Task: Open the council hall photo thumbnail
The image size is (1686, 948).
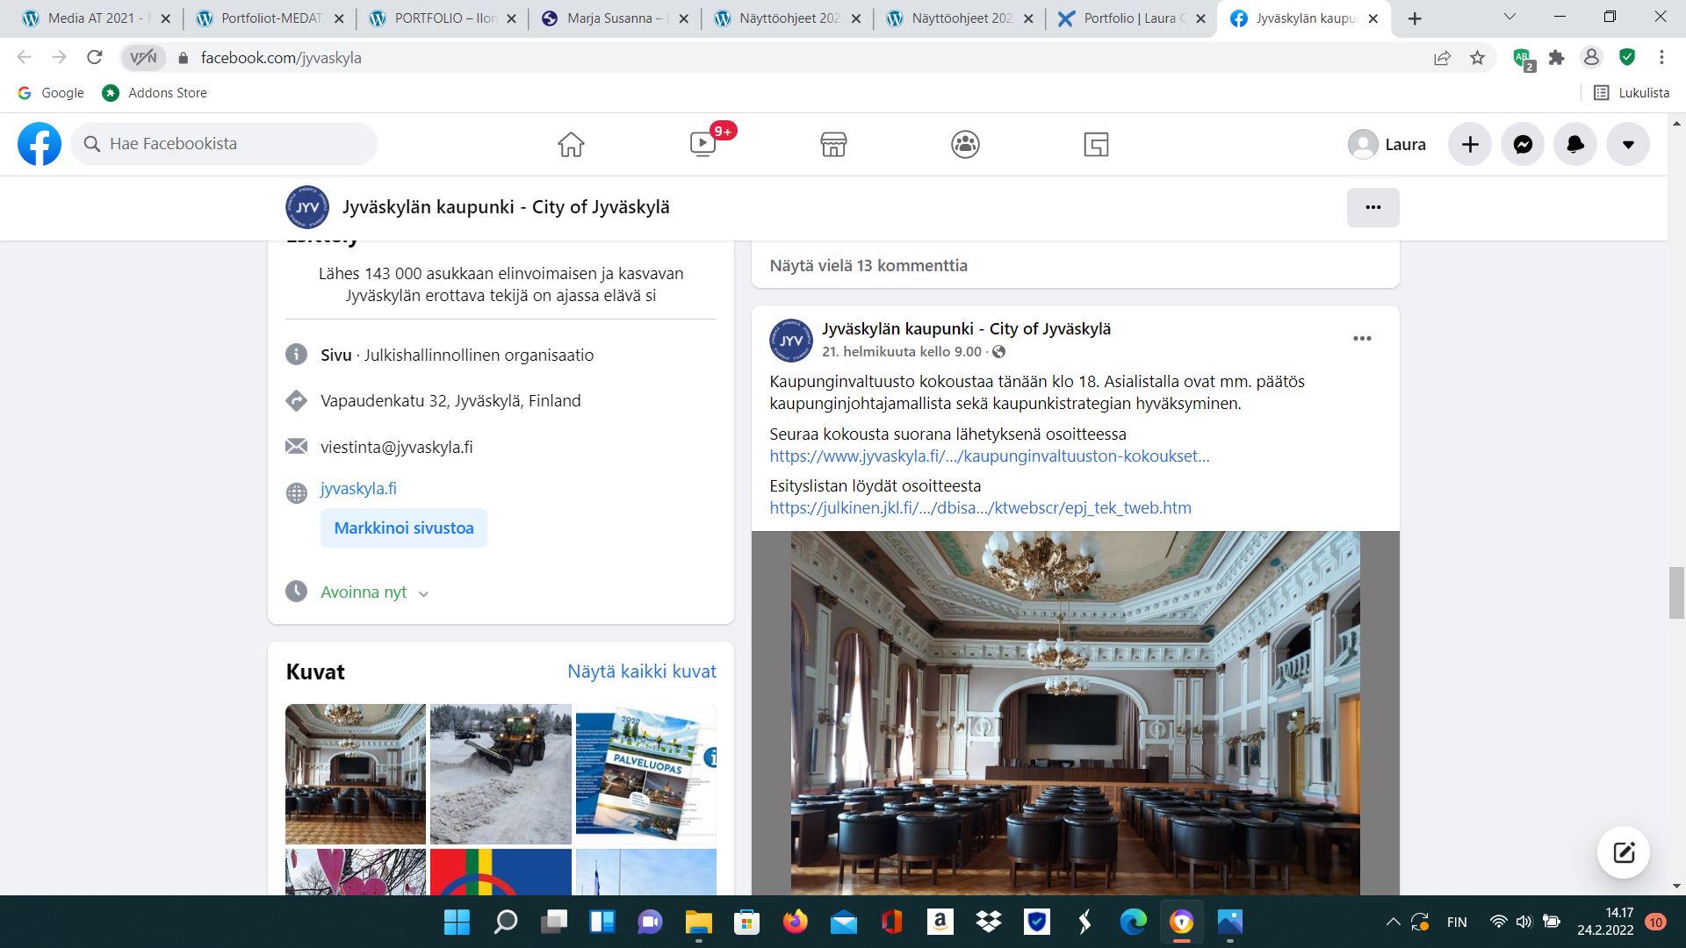Action: pos(356,774)
